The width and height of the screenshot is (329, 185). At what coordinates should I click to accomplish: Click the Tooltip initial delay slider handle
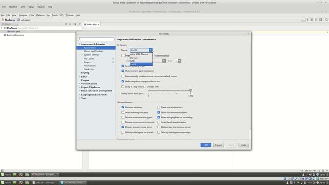(x=191, y=91)
